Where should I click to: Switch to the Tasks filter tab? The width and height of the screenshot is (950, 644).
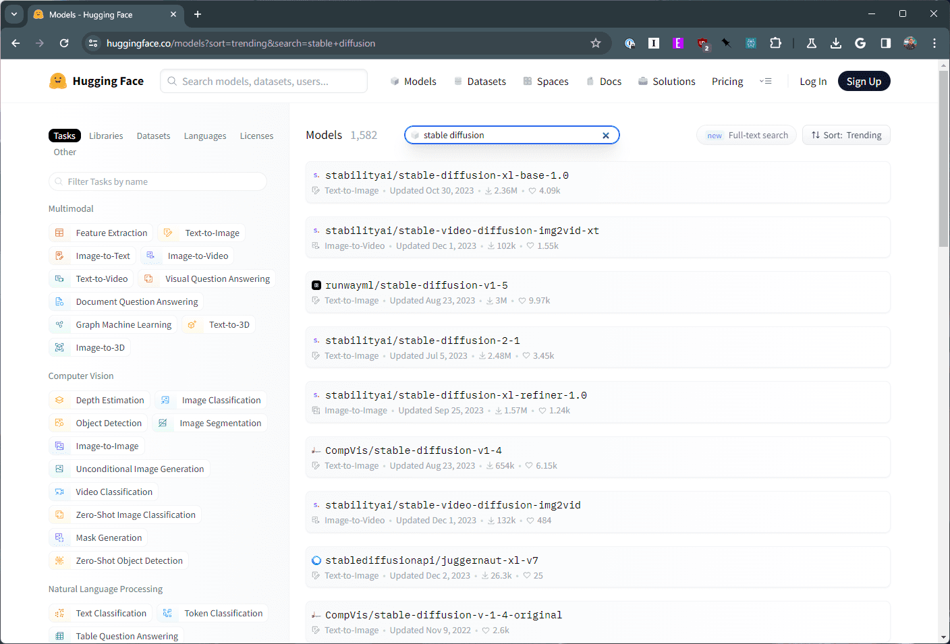point(65,136)
